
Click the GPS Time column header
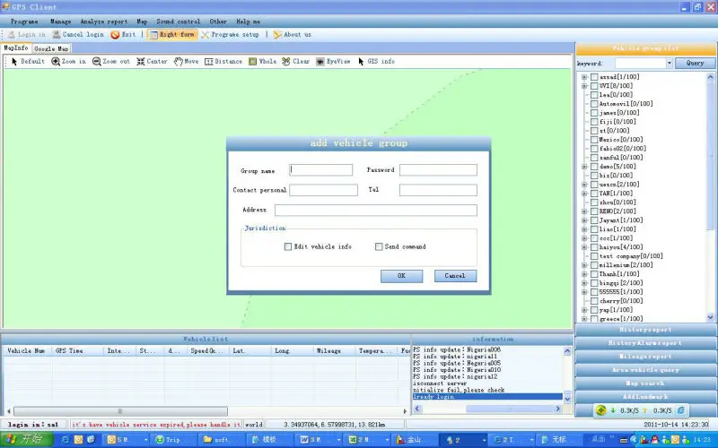(77, 350)
